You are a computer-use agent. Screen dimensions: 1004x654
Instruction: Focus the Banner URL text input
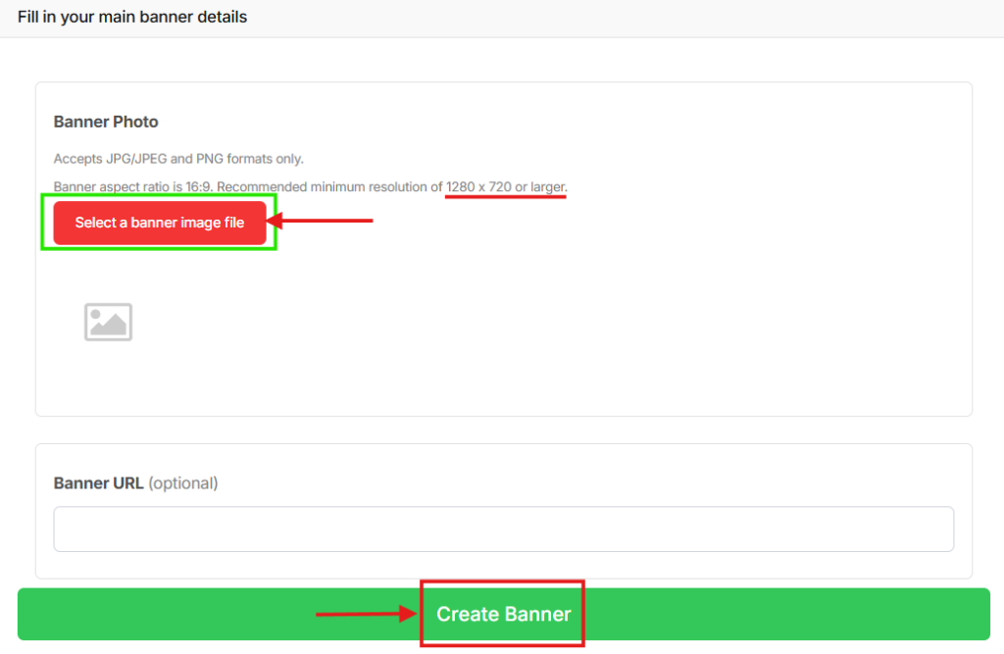click(503, 529)
